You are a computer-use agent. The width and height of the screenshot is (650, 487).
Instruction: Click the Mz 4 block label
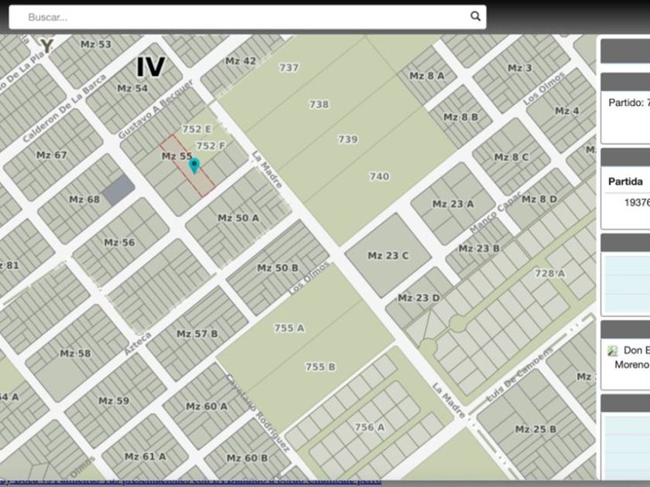pos(567,111)
